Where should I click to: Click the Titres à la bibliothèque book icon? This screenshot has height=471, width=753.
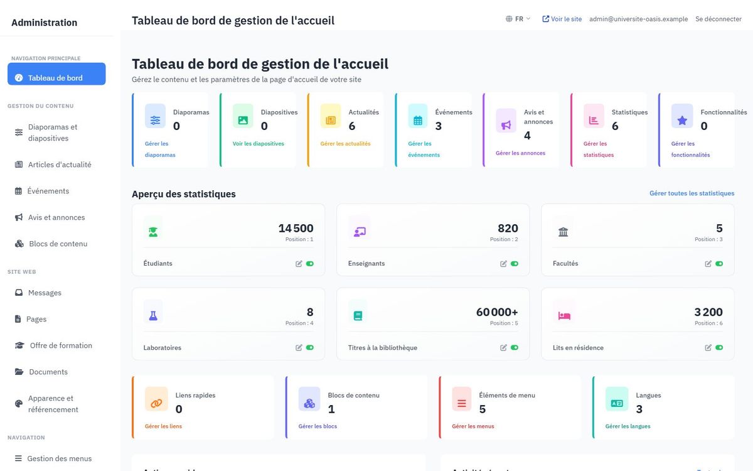pyautogui.click(x=358, y=316)
